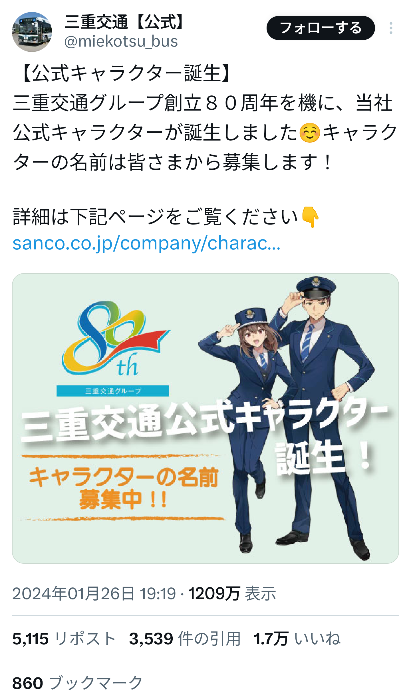This screenshot has height=700, width=411.
Task: Open the three-dot more options menu
Action: (x=391, y=28)
